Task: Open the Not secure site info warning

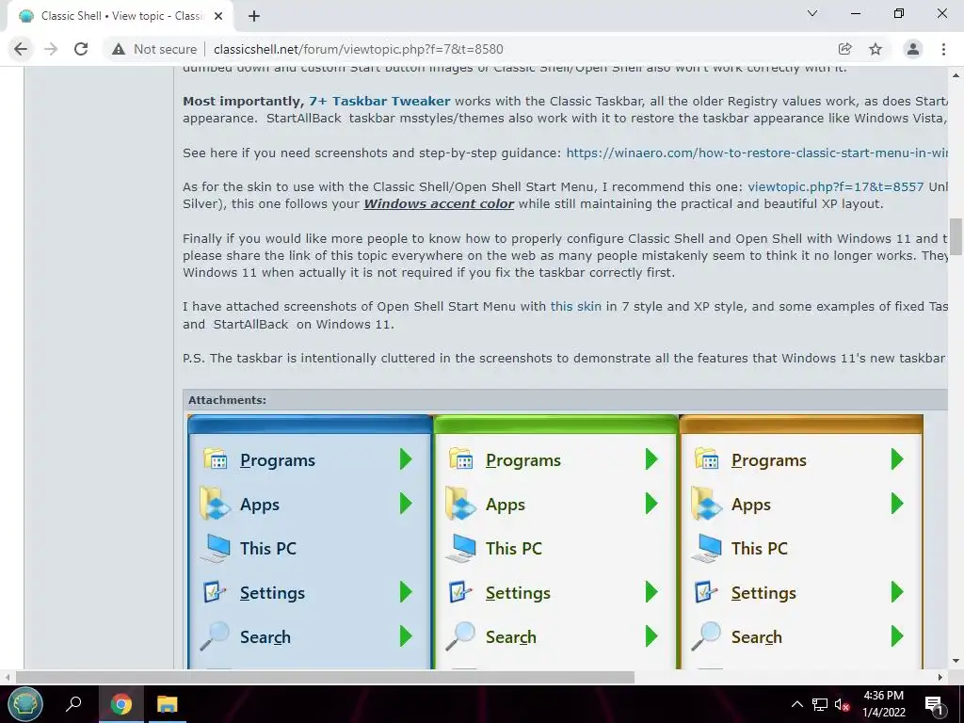Action: pyautogui.click(x=153, y=49)
